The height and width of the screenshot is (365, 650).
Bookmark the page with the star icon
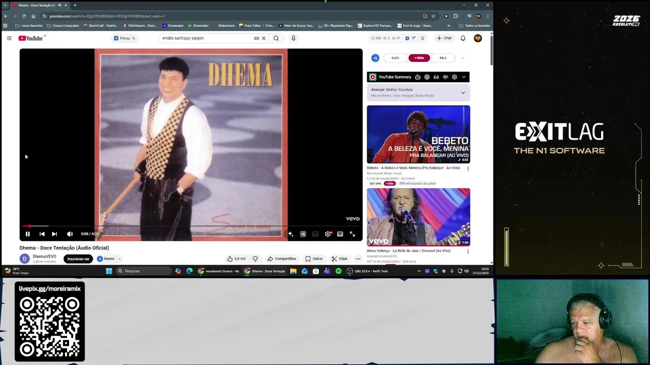(x=433, y=16)
